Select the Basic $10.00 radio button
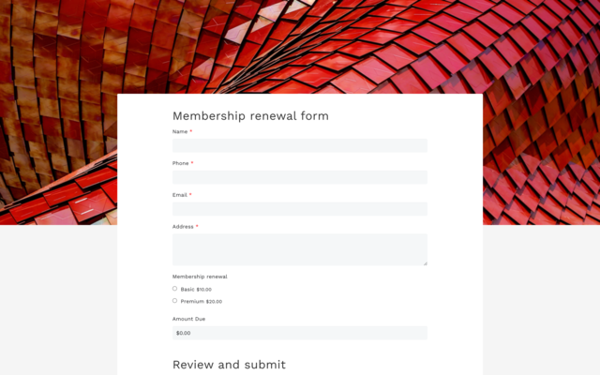 (175, 289)
